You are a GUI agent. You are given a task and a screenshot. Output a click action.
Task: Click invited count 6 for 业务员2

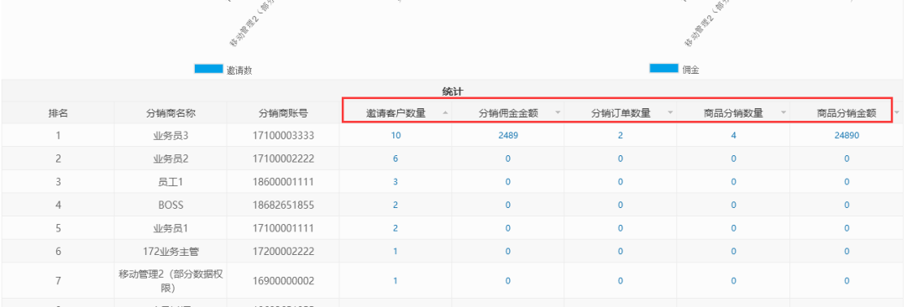[395, 159]
